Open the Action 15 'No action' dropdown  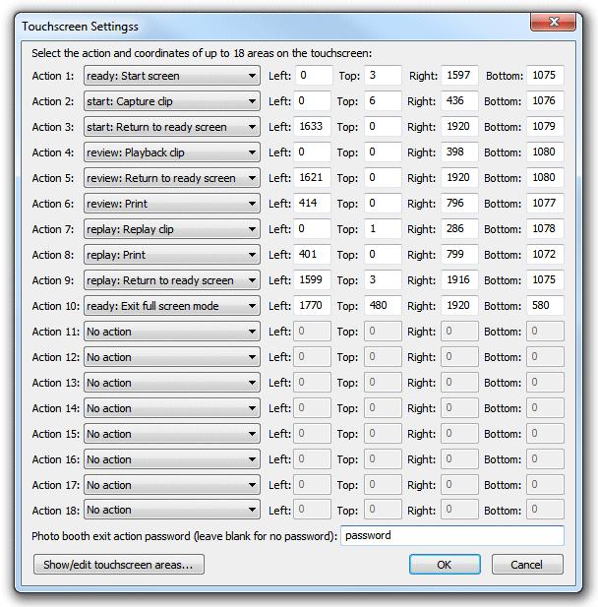pos(172,434)
